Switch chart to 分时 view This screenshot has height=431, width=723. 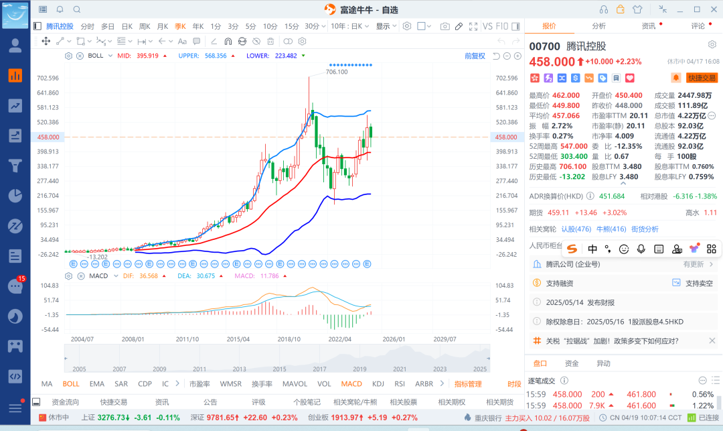87,26
